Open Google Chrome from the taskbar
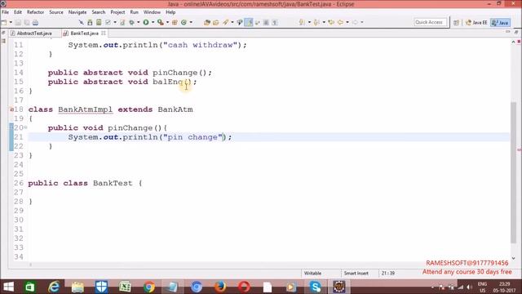 coord(148,287)
